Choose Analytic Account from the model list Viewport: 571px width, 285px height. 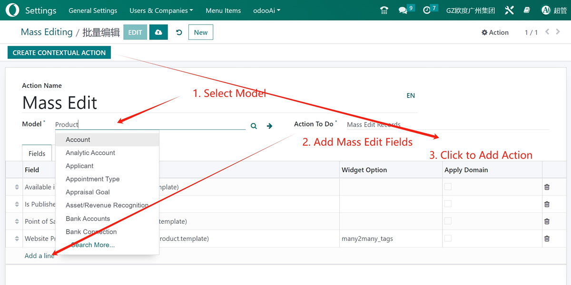click(90, 152)
